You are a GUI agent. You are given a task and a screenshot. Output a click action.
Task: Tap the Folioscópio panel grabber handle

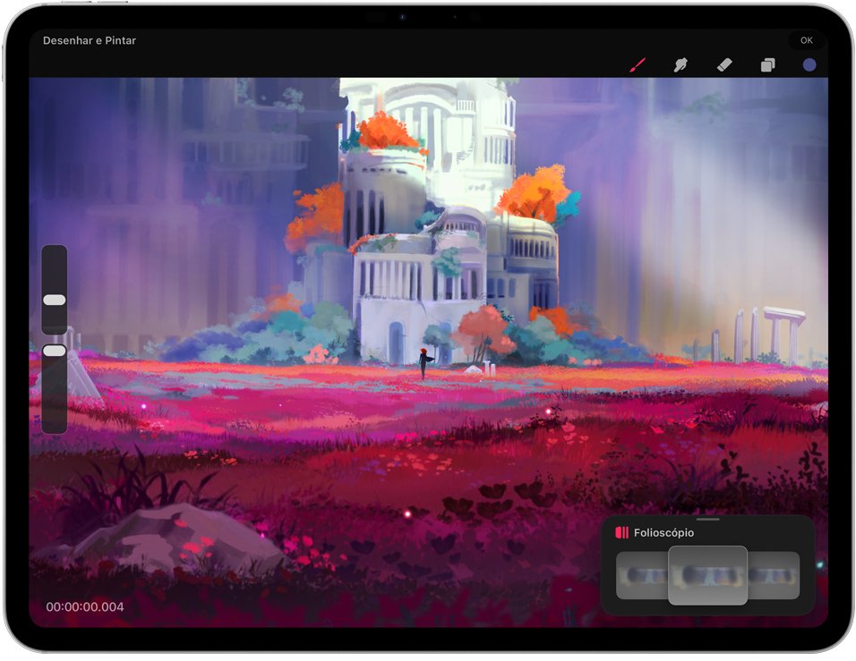click(707, 519)
